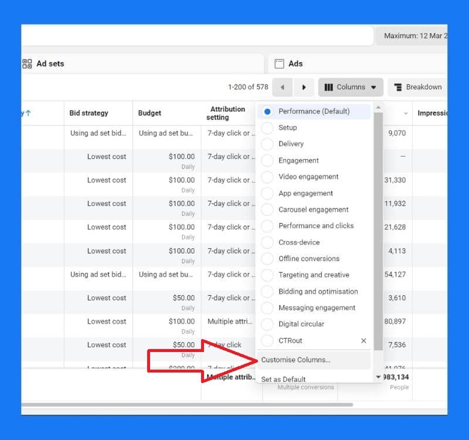Click the $50.00 budget above Multiple attri...
469x440 pixels.
[x=183, y=298]
